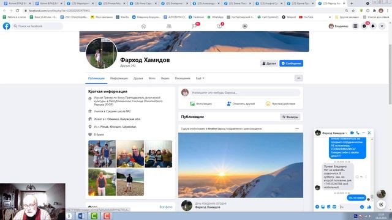Open the green C taskbar application
The height and width of the screenshot is (220, 392).
(x=94, y=216)
